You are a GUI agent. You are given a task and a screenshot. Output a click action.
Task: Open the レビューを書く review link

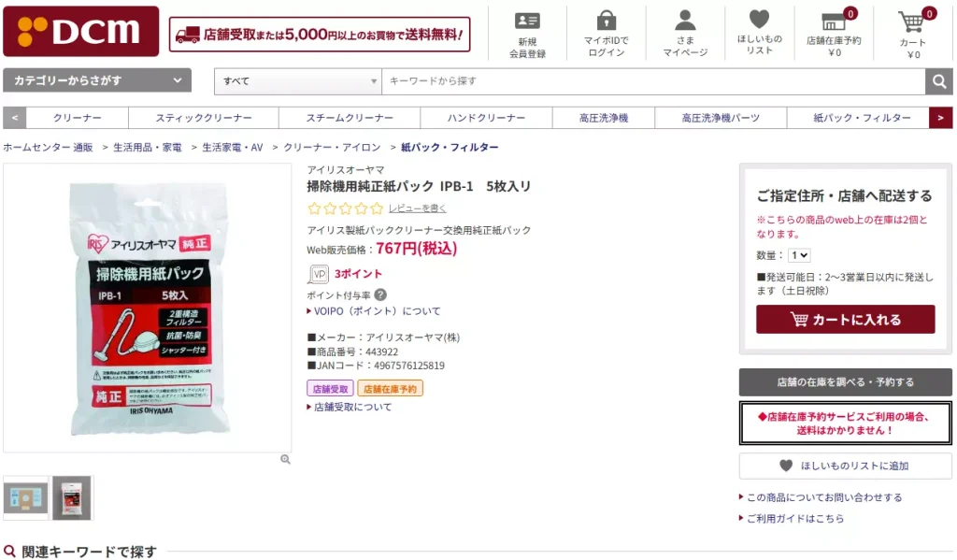417,208
